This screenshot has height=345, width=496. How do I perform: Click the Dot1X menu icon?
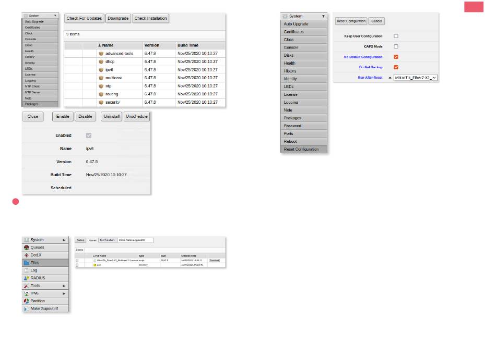pyautogui.click(x=26, y=255)
